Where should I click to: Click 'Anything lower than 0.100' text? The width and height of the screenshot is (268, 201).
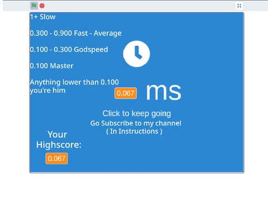(74, 82)
